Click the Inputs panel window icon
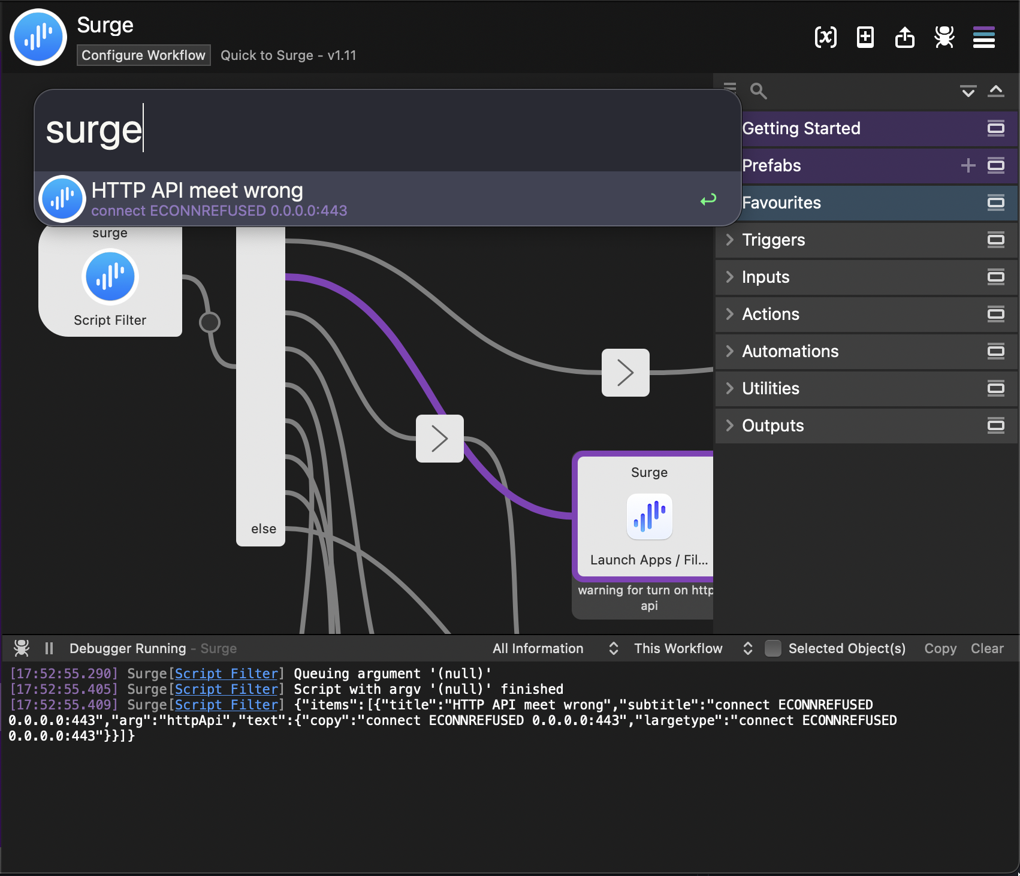 (x=996, y=277)
